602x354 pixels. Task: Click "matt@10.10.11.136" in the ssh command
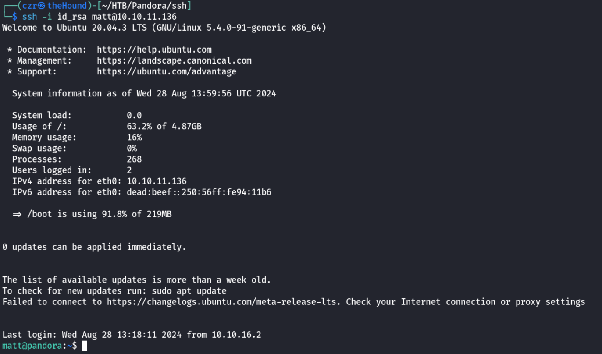point(134,17)
